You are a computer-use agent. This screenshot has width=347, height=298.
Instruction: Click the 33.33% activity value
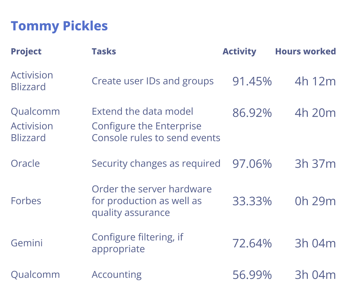(252, 201)
